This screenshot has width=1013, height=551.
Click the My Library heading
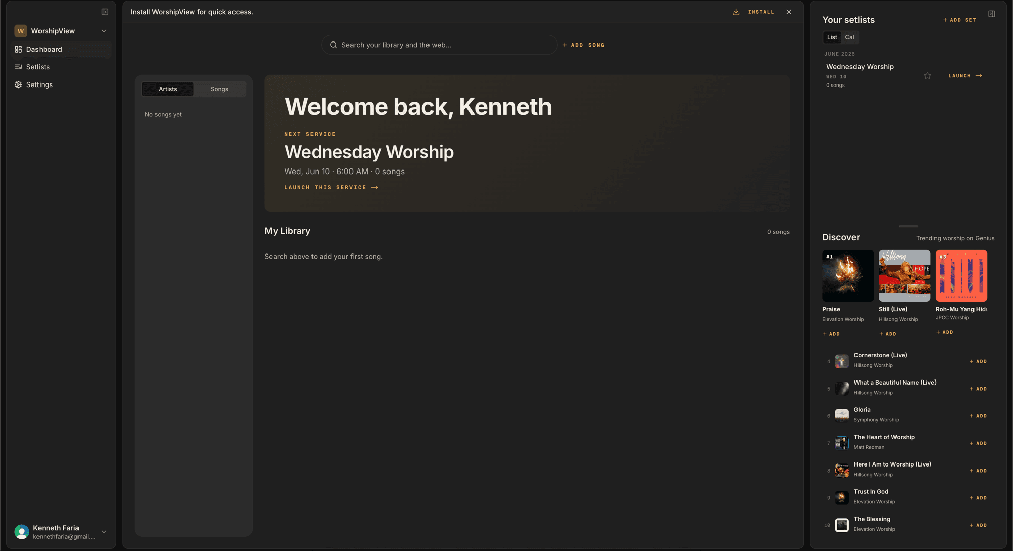point(287,231)
